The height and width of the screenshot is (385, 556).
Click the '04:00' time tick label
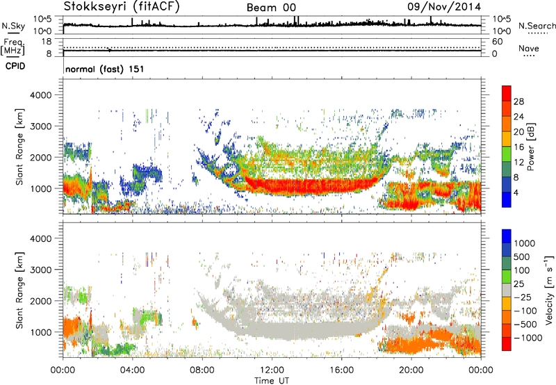click(133, 370)
